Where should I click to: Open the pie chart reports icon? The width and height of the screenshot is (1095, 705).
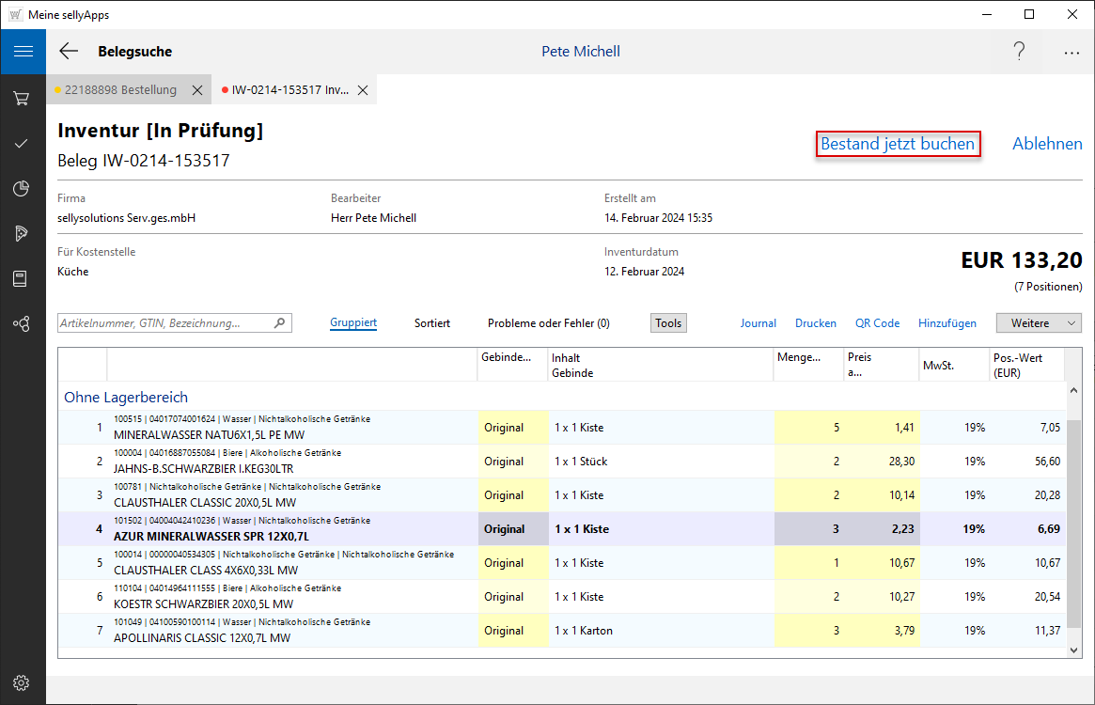pos(22,189)
